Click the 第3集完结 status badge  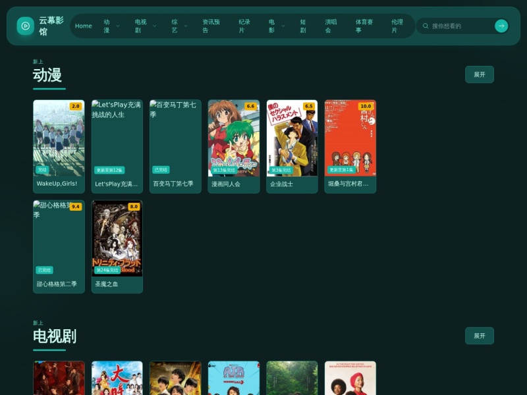(x=281, y=170)
